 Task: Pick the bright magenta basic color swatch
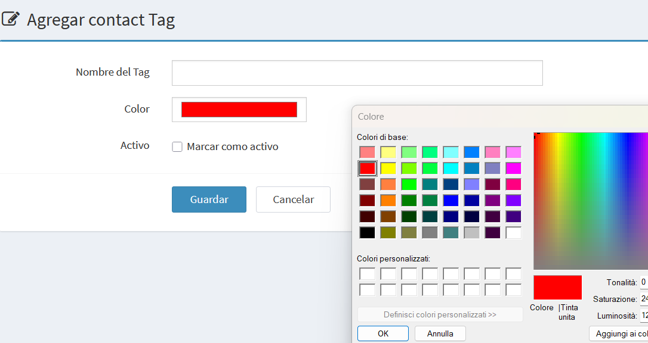point(513,168)
